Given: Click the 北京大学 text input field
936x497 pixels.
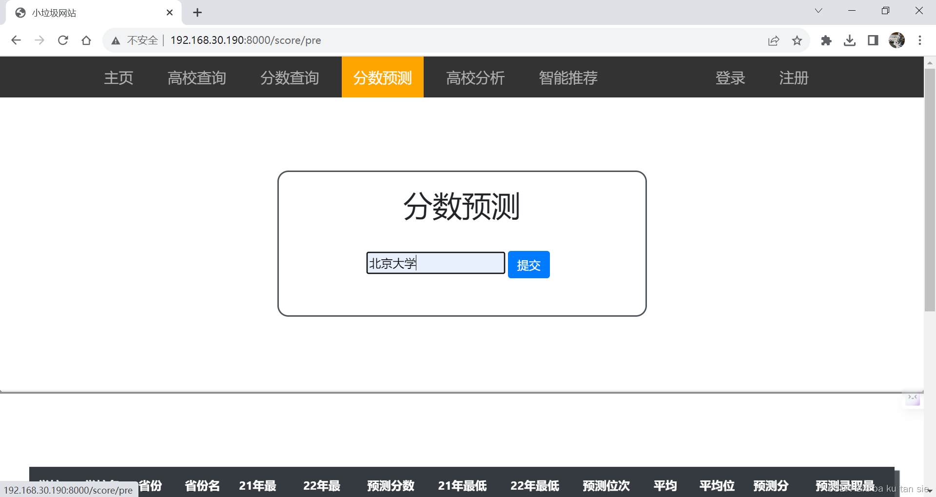Looking at the screenshot, I should click(435, 263).
